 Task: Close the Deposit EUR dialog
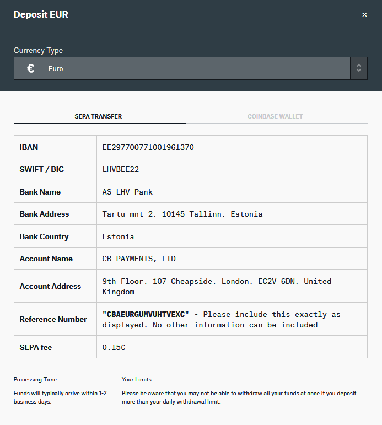[364, 15]
